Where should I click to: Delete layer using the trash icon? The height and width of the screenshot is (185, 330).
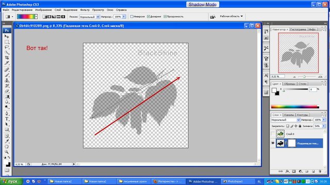coord(320,171)
